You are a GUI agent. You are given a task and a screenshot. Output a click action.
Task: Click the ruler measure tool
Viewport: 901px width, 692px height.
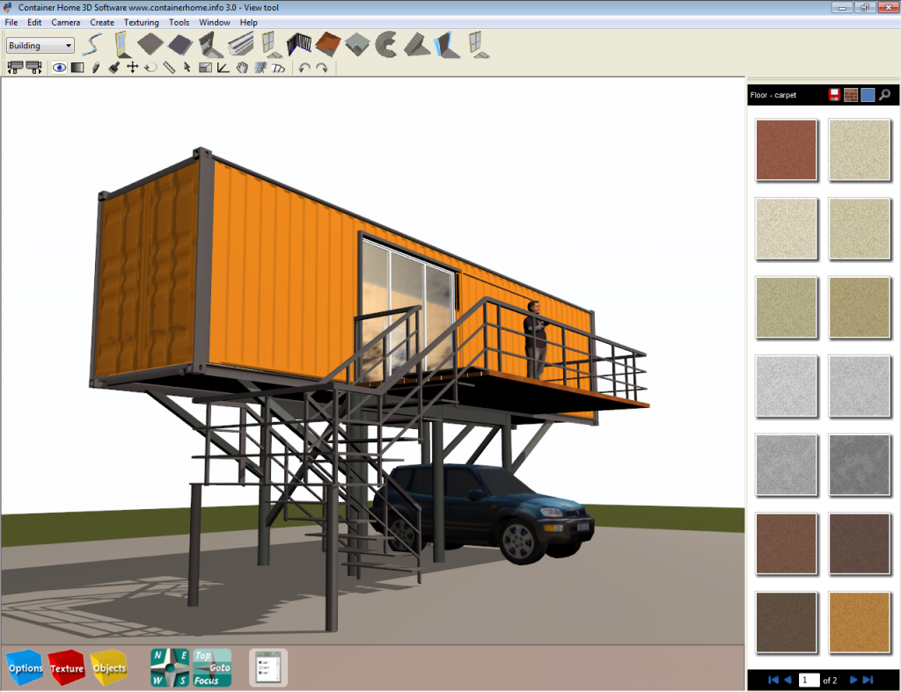(x=168, y=68)
